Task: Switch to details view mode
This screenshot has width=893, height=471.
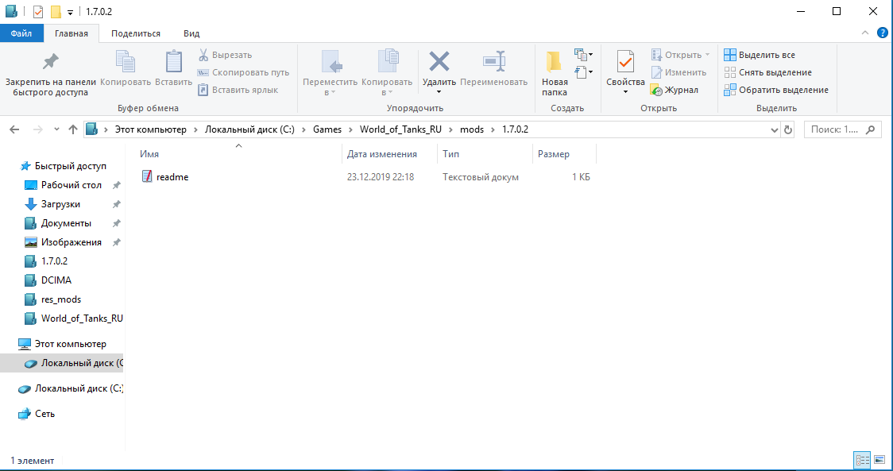Action: [x=862, y=460]
